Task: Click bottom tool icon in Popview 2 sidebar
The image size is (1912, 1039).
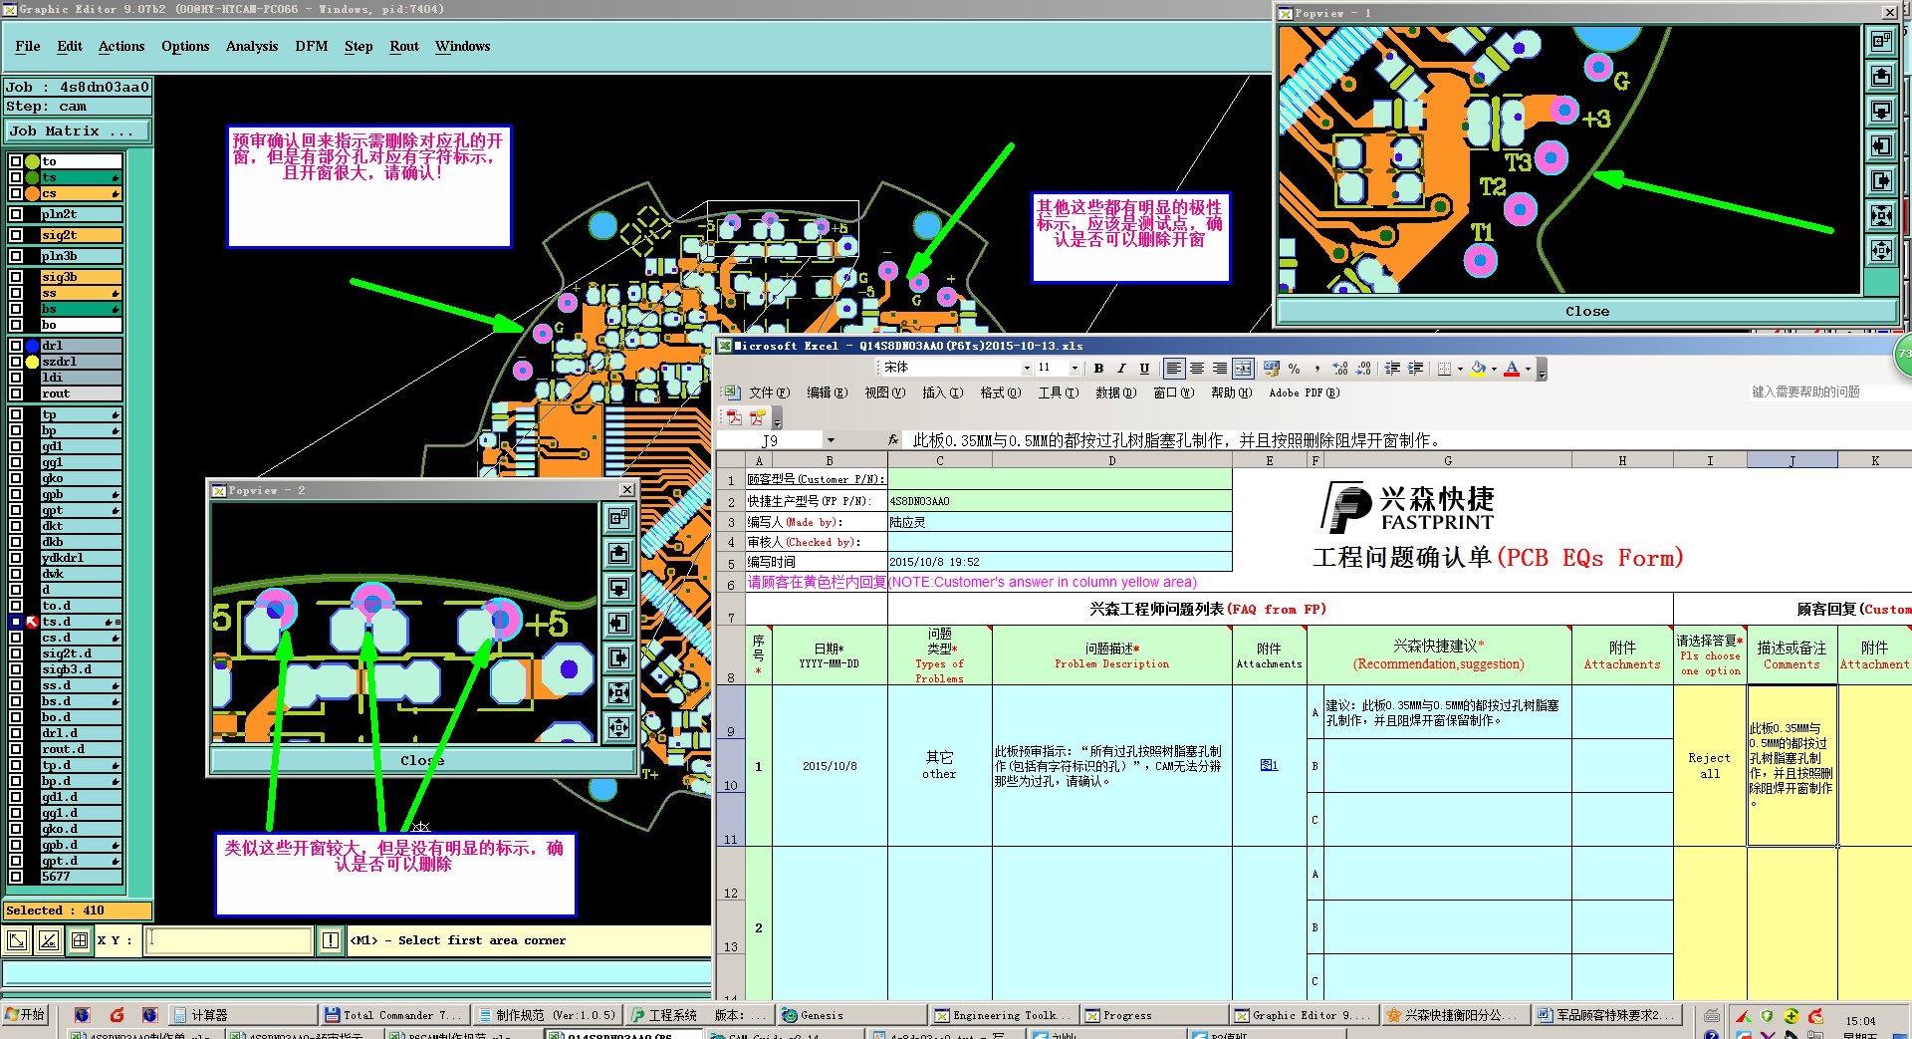Action: coord(618,727)
